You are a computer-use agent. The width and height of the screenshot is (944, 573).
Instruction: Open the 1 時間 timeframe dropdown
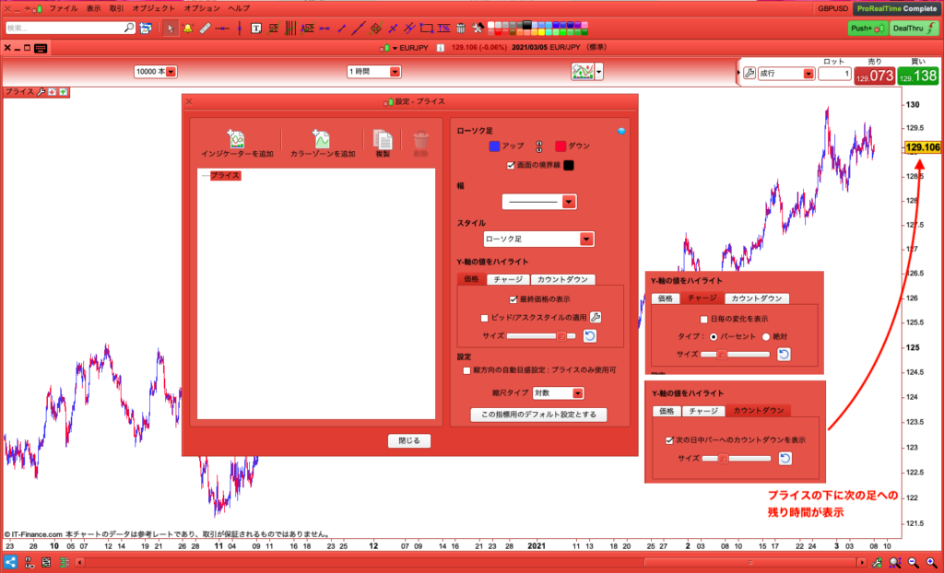tap(374, 72)
